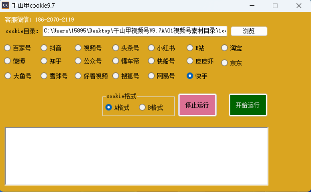Click the cookie目录 path input field

[x=135, y=31]
